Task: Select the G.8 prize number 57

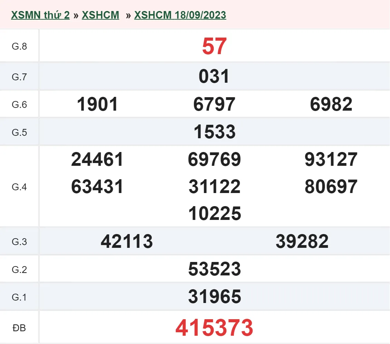Action: point(214,45)
